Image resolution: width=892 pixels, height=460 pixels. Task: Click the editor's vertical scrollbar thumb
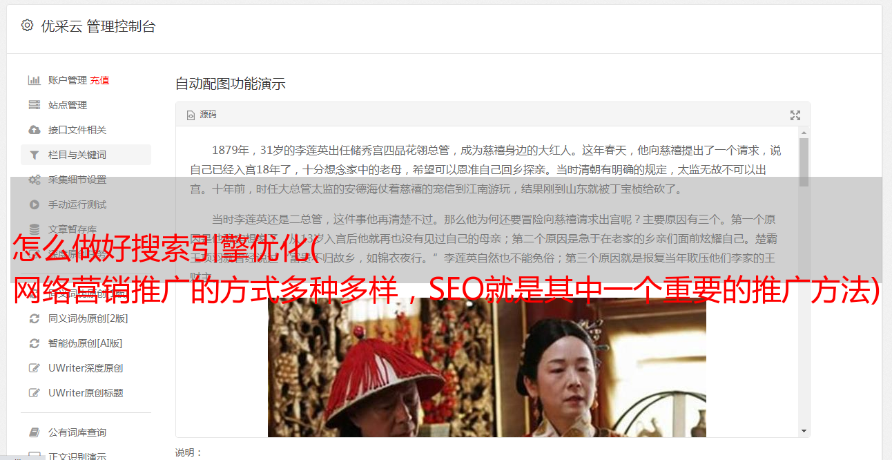804,162
